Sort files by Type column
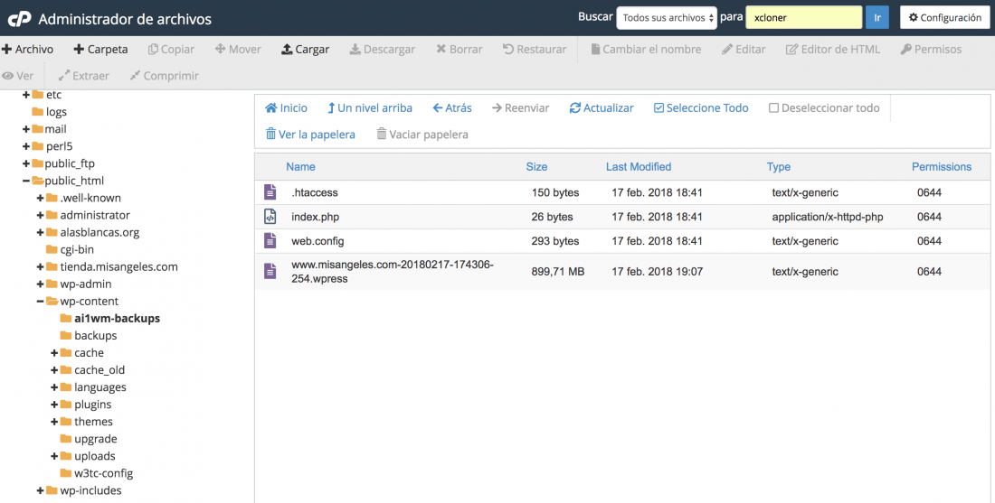The height and width of the screenshot is (503, 995). [779, 167]
